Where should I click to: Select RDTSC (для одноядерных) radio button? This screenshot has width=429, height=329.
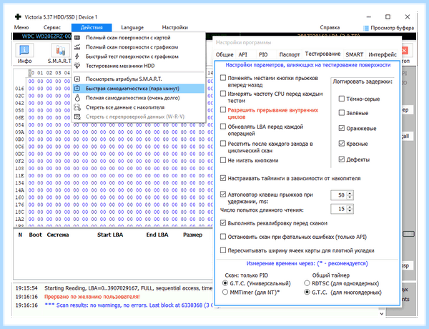(307, 283)
